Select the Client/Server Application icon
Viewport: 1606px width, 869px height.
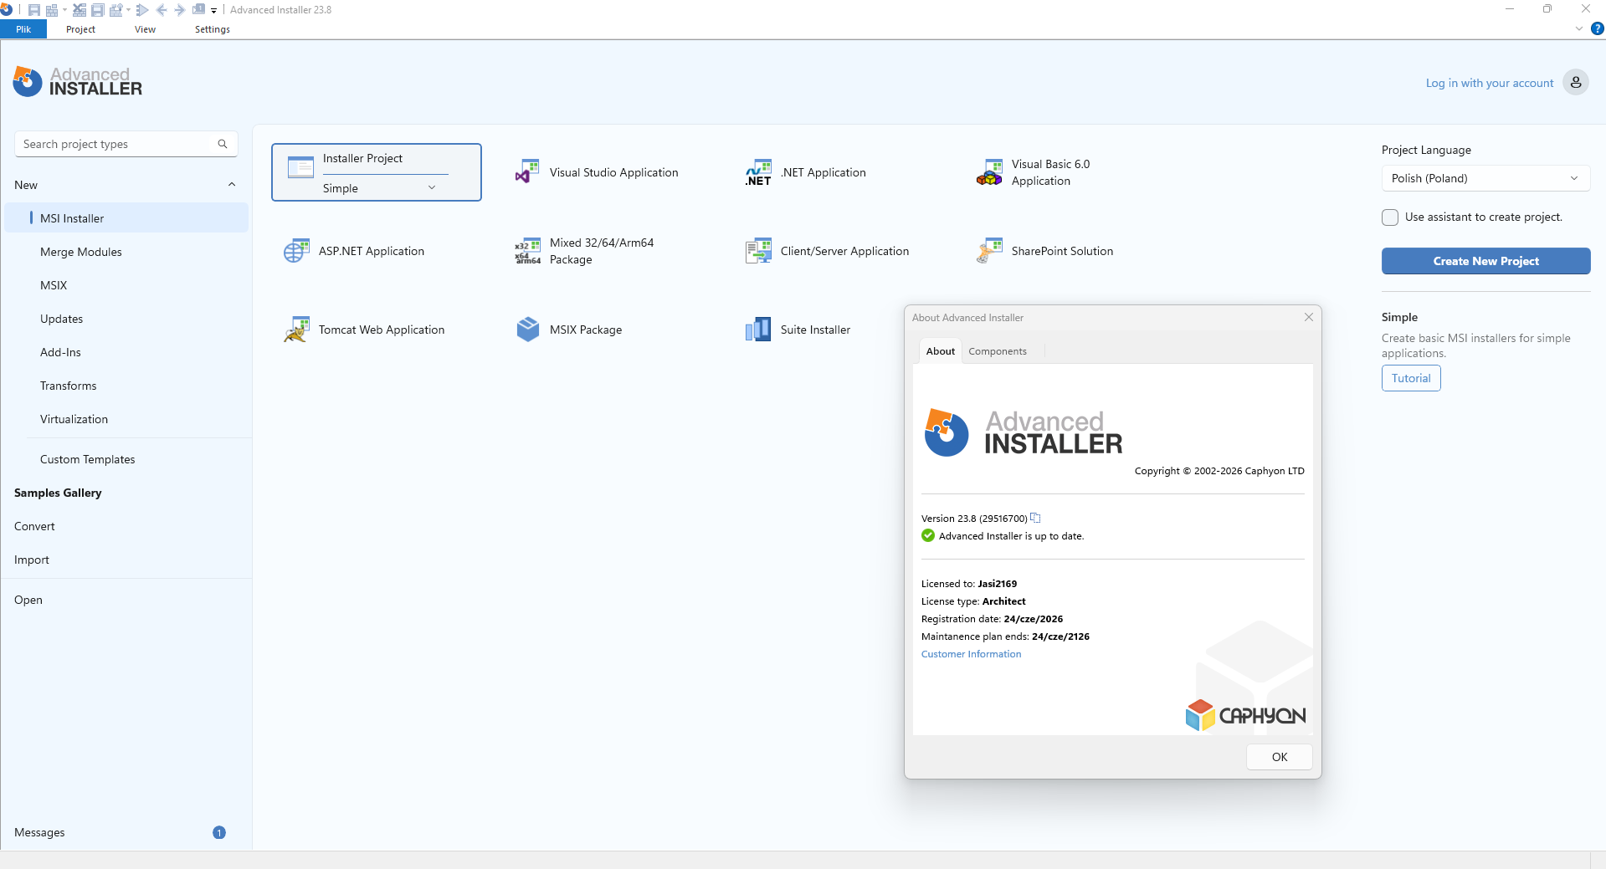pos(758,251)
